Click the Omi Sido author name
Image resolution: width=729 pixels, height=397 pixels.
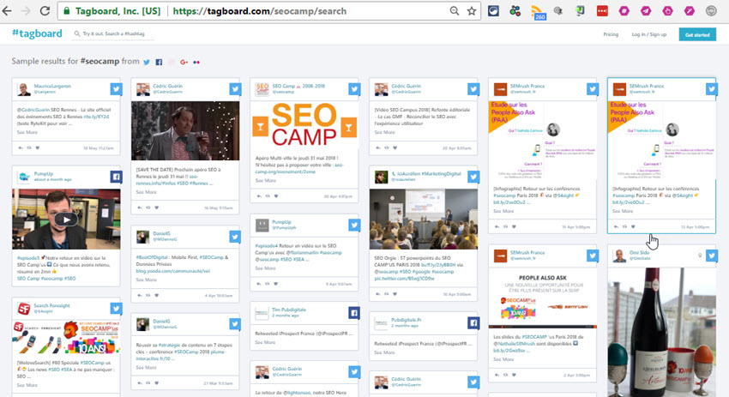[x=639, y=252]
